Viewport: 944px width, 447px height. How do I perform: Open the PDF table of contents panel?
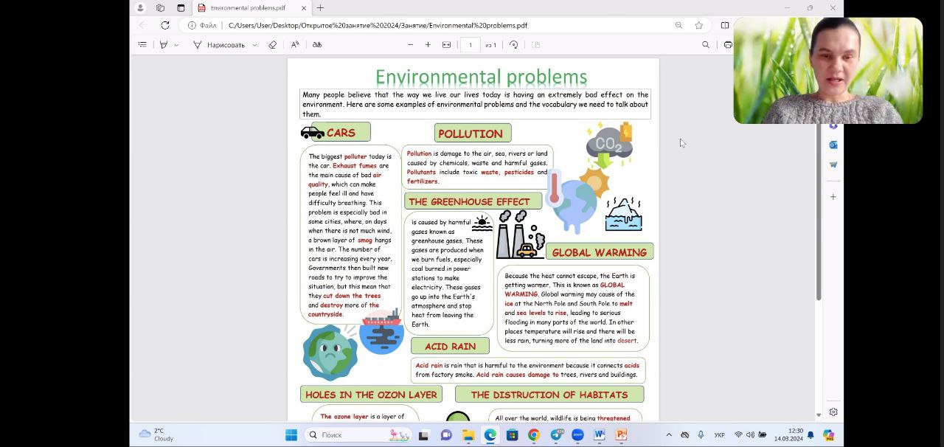(142, 45)
